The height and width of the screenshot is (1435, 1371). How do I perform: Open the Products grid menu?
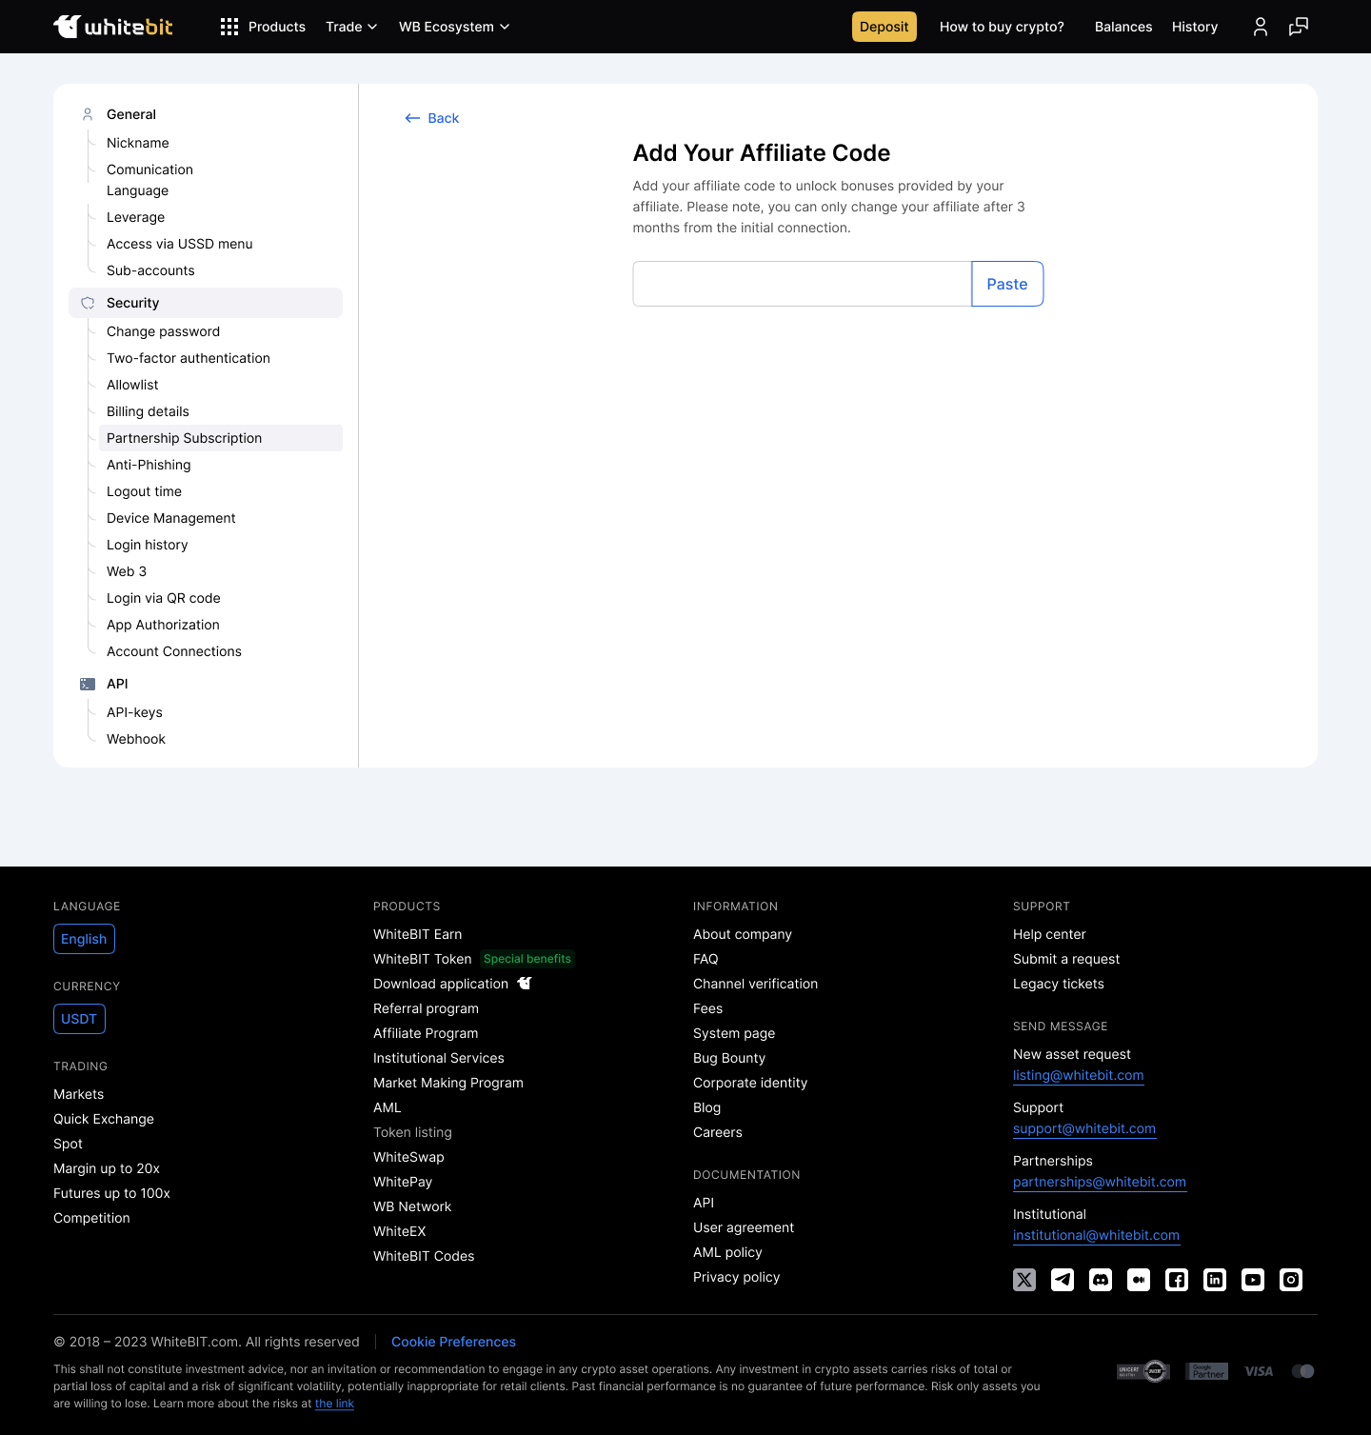click(263, 27)
